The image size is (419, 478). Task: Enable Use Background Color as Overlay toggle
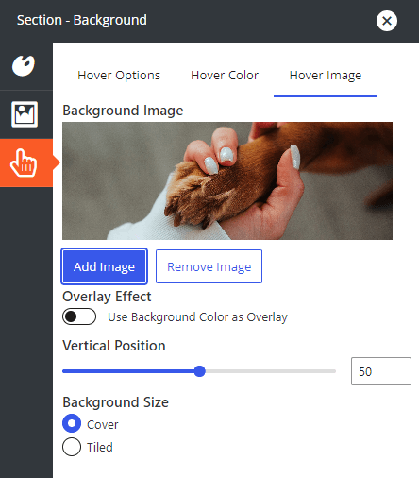click(79, 316)
